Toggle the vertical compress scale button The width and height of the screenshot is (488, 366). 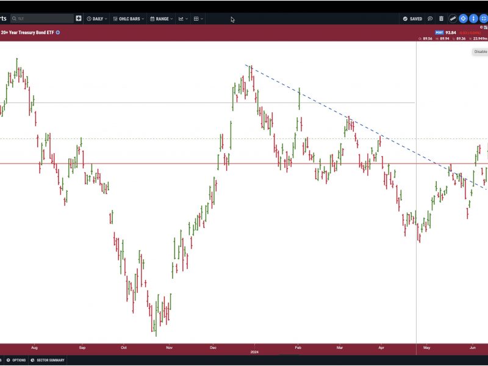click(473, 19)
